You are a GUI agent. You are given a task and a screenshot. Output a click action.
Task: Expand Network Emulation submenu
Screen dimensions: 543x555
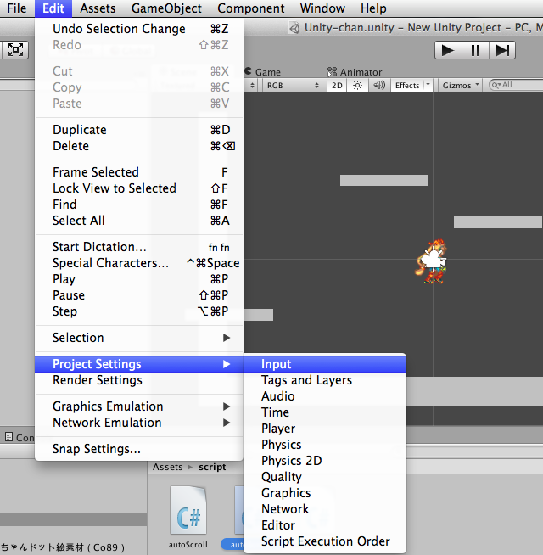(x=139, y=423)
